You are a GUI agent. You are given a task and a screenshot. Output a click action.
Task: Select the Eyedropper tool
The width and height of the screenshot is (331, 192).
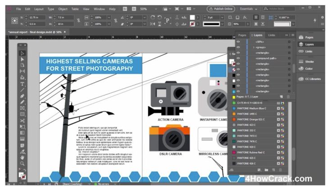point(22,152)
